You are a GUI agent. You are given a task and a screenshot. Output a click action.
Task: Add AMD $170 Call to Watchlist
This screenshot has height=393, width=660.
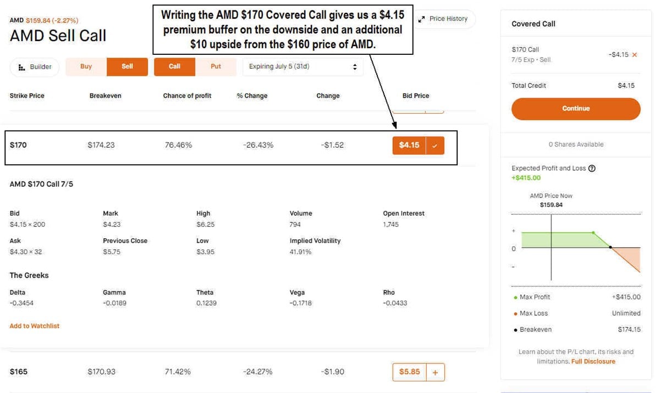pos(35,326)
